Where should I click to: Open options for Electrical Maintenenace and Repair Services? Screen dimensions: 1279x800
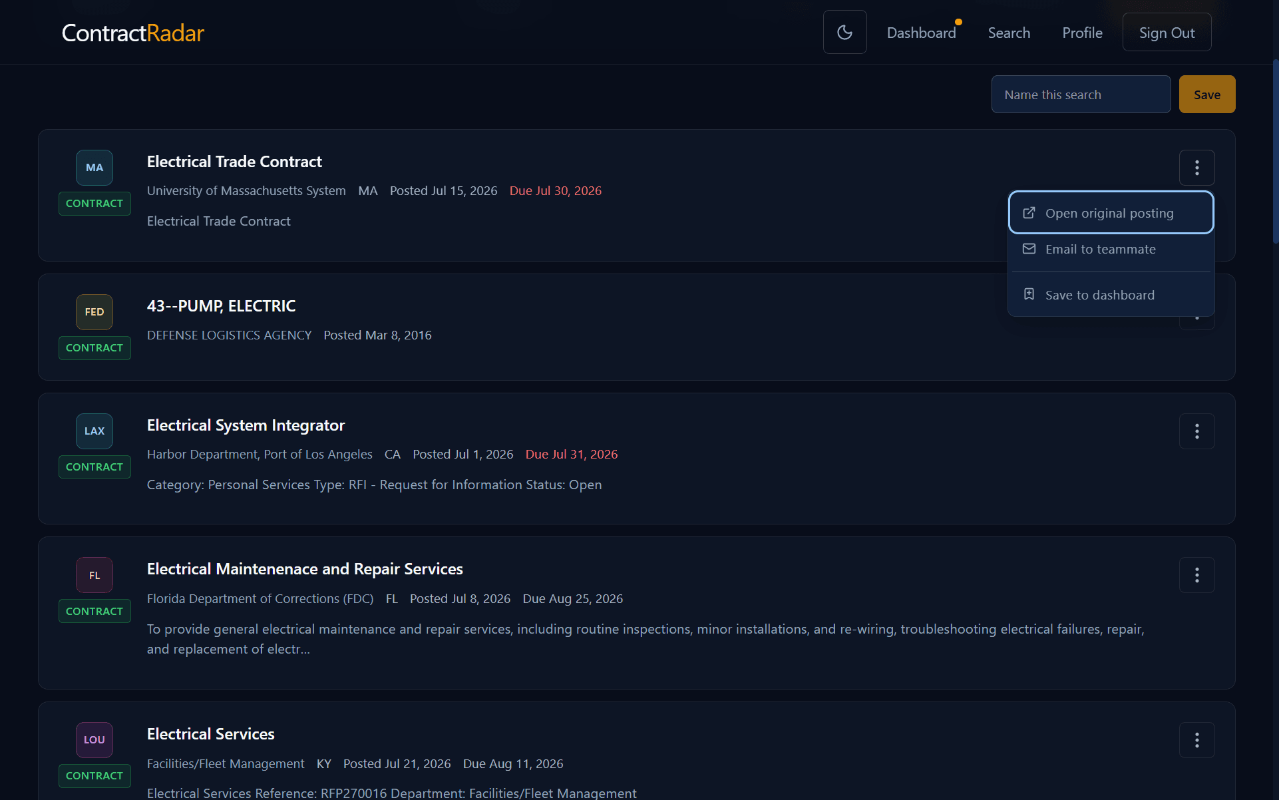[1196, 575]
